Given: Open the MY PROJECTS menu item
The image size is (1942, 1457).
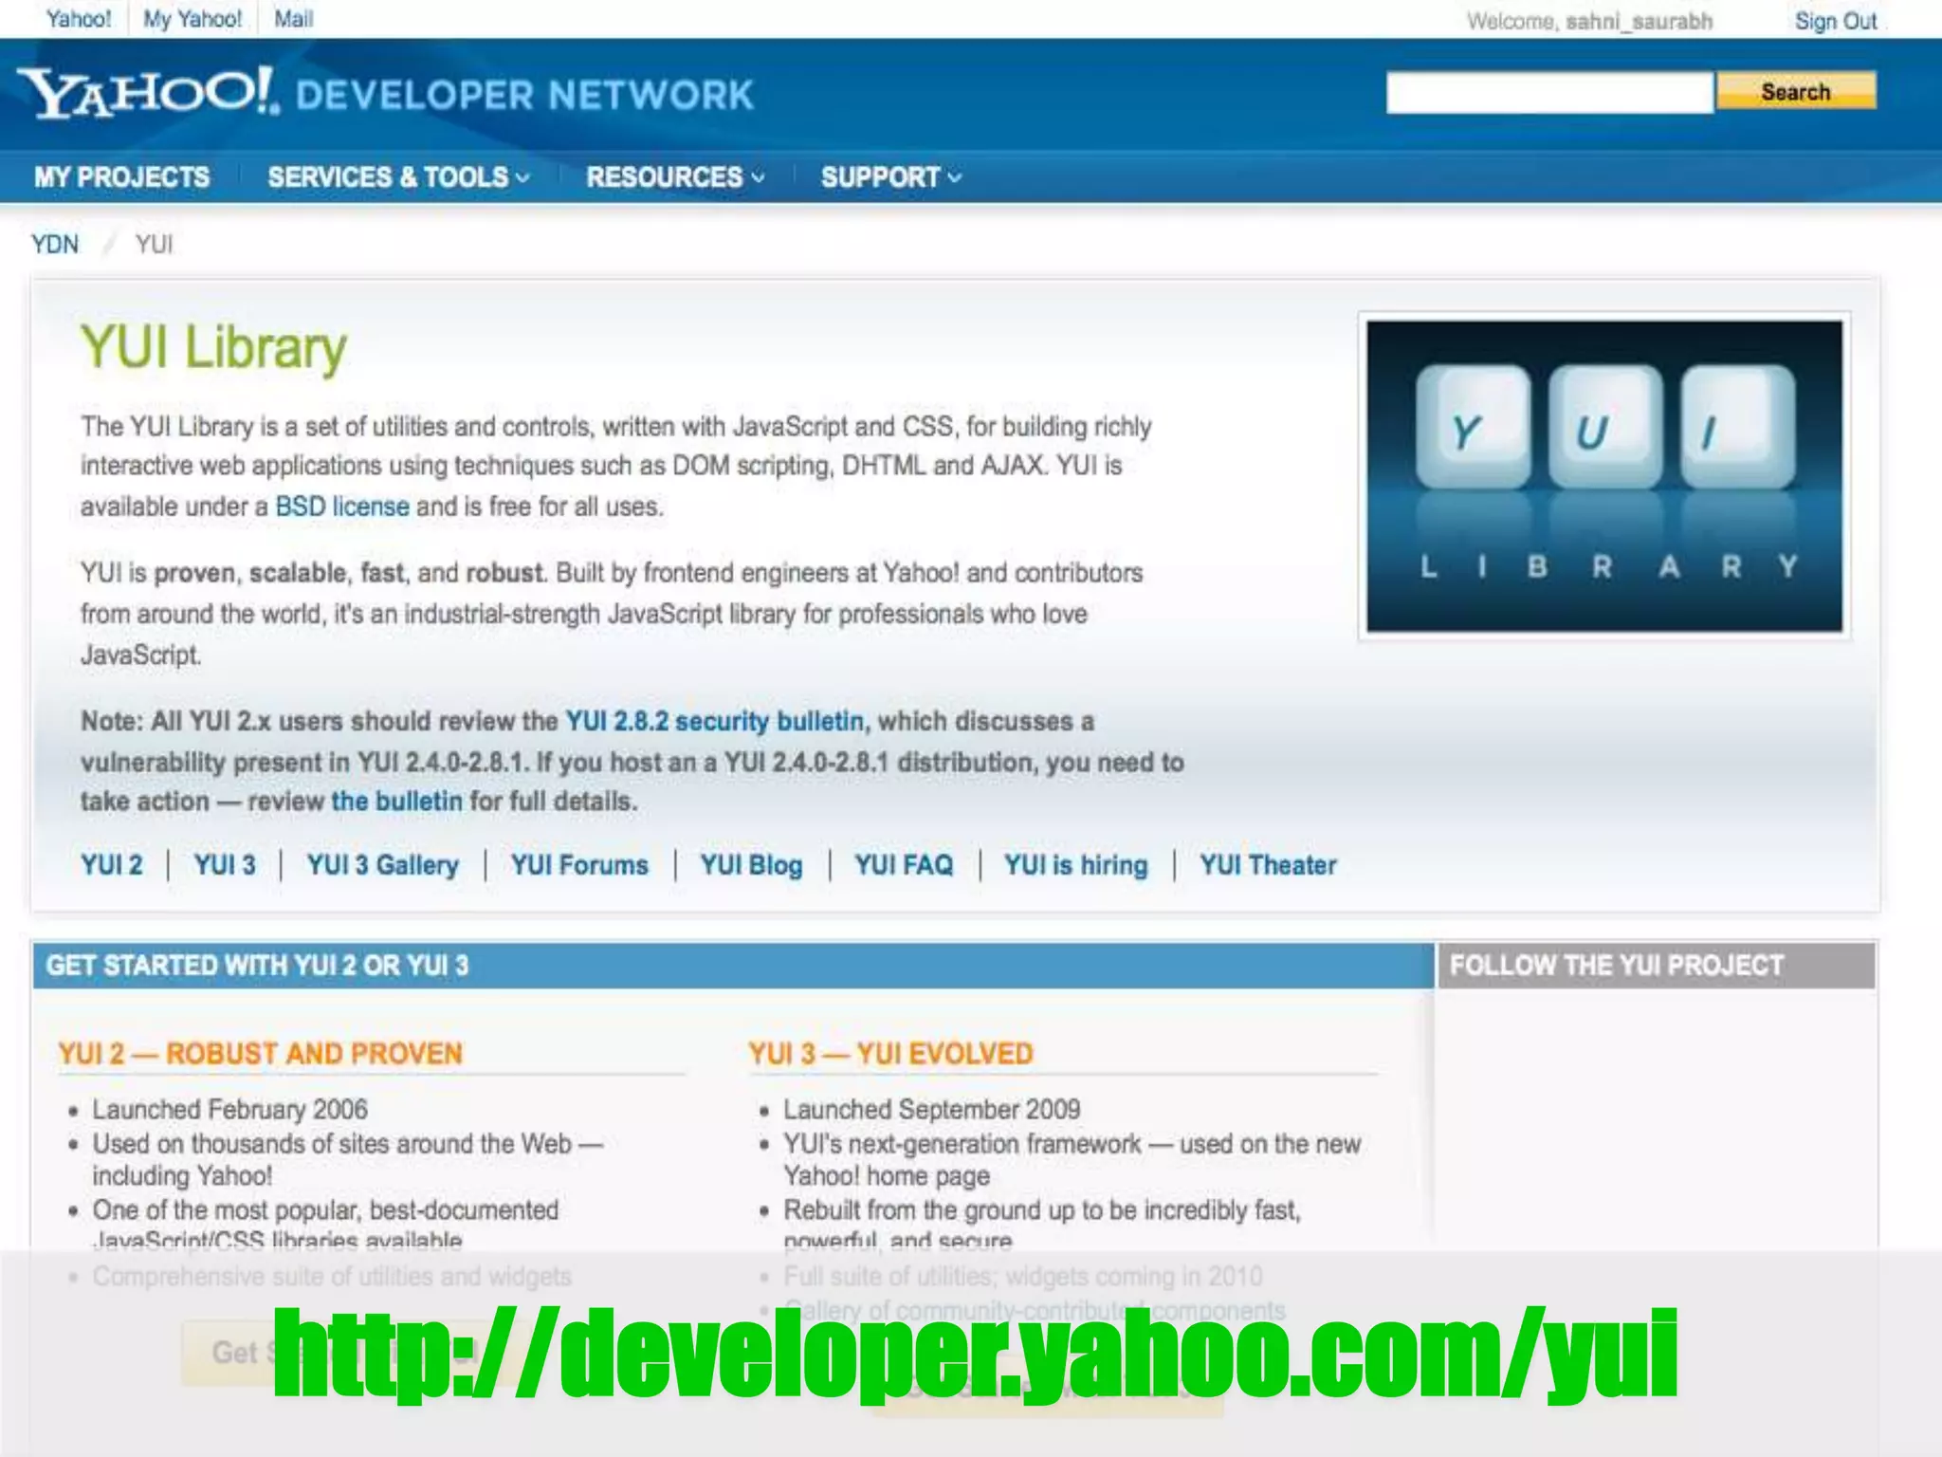Looking at the screenshot, I should (122, 177).
